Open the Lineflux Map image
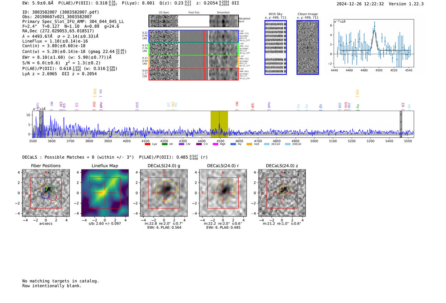The width and height of the screenshot is (446, 303). click(105, 193)
